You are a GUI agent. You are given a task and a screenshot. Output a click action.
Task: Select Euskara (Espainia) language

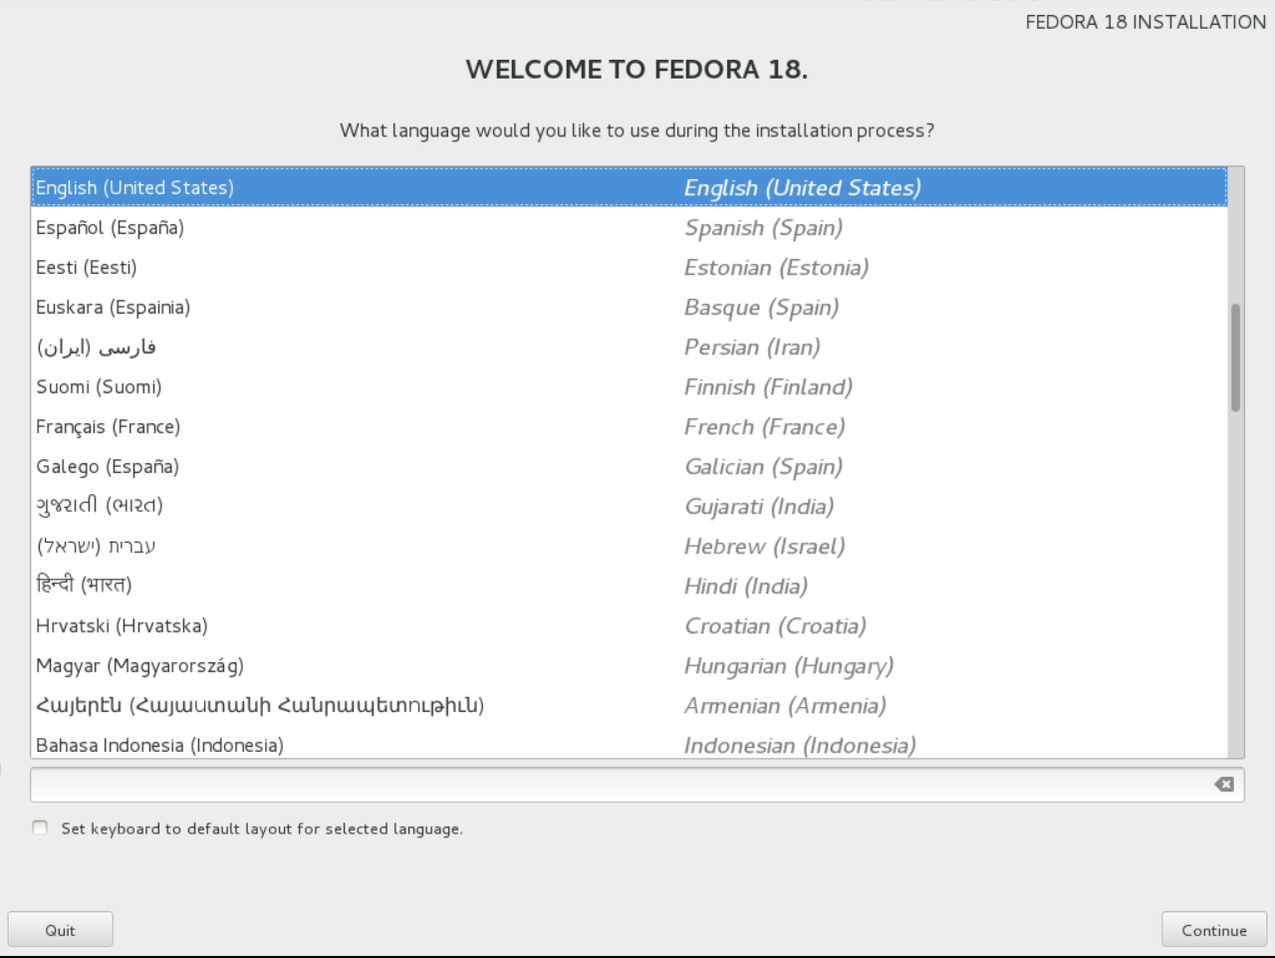point(630,307)
